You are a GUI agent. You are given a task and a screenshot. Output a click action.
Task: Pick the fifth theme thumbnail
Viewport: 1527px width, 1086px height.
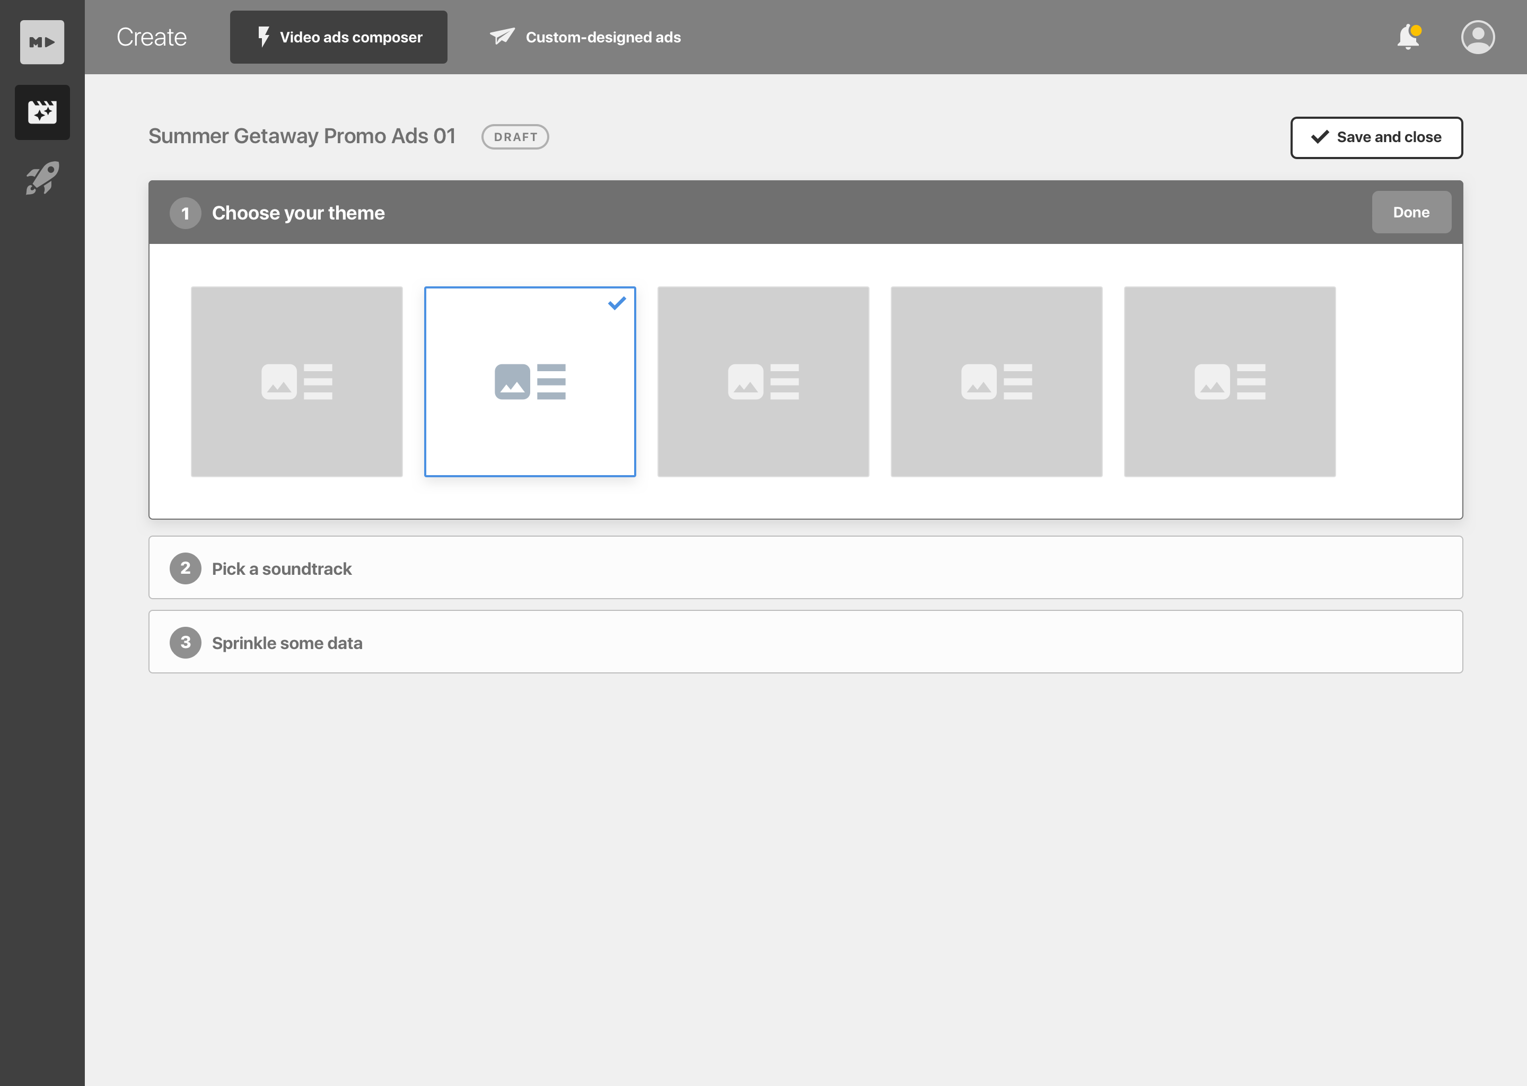point(1230,382)
